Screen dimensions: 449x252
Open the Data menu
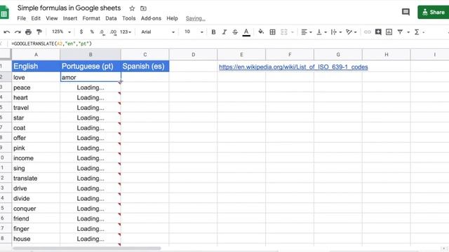(x=111, y=18)
